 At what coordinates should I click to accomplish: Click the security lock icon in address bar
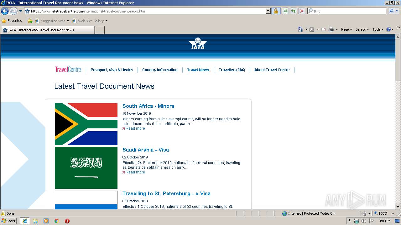click(x=276, y=11)
